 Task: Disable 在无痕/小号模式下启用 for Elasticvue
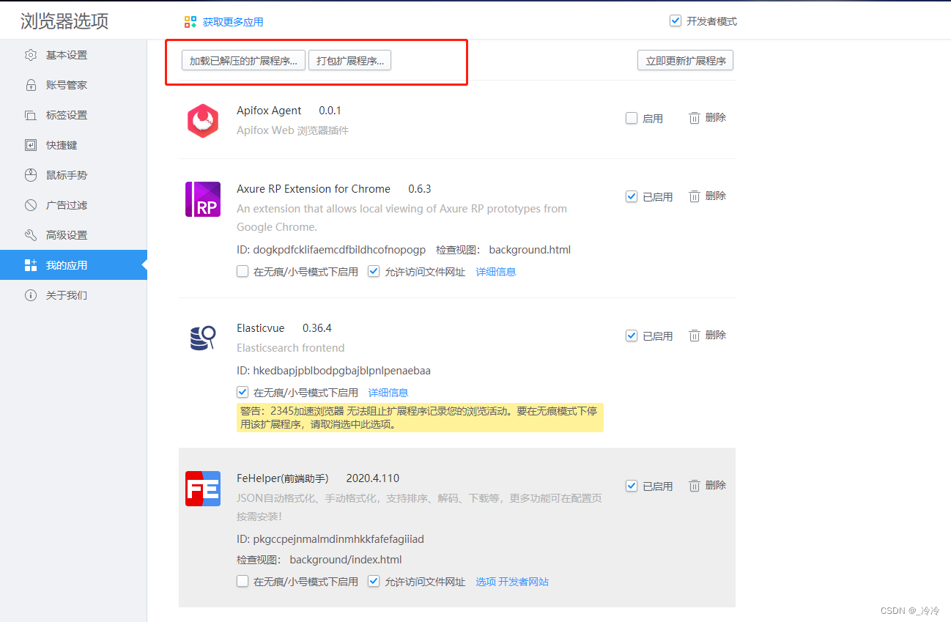243,392
